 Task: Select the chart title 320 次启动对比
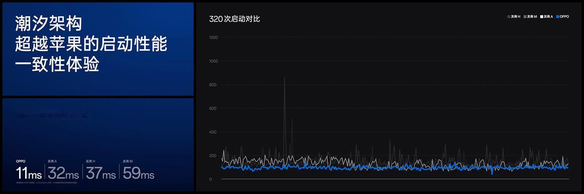coord(235,19)
